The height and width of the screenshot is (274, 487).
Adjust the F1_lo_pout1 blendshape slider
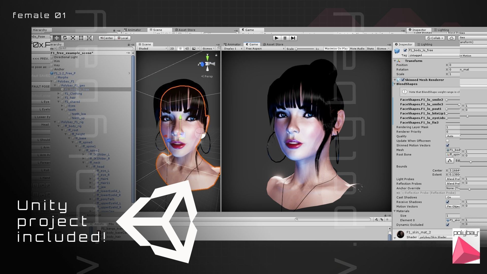[453, 109]
